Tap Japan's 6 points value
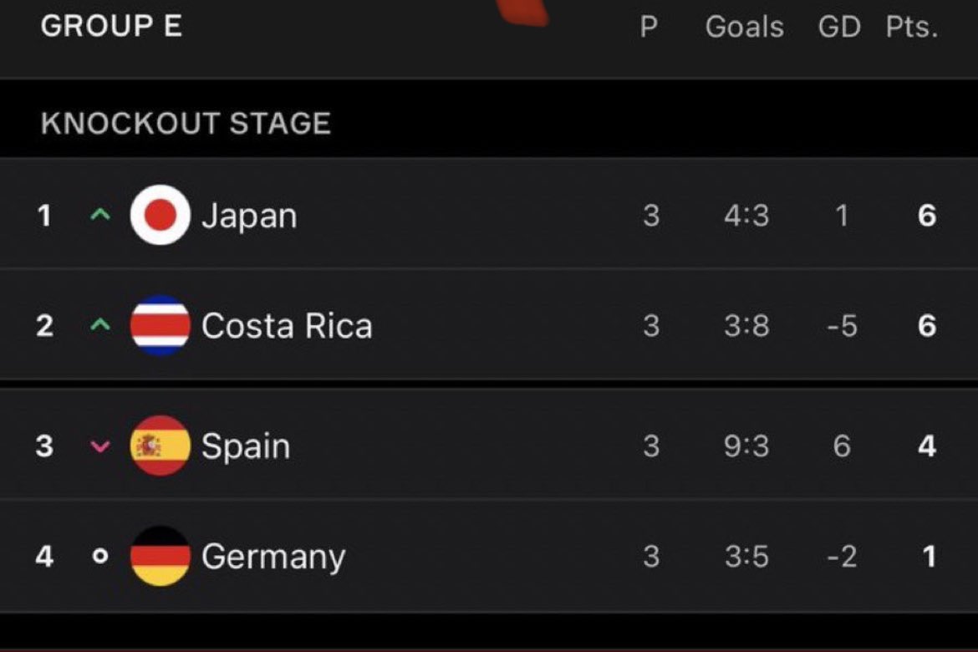The image size is (978, 652). pyautogui.click(x=927, y=216)
